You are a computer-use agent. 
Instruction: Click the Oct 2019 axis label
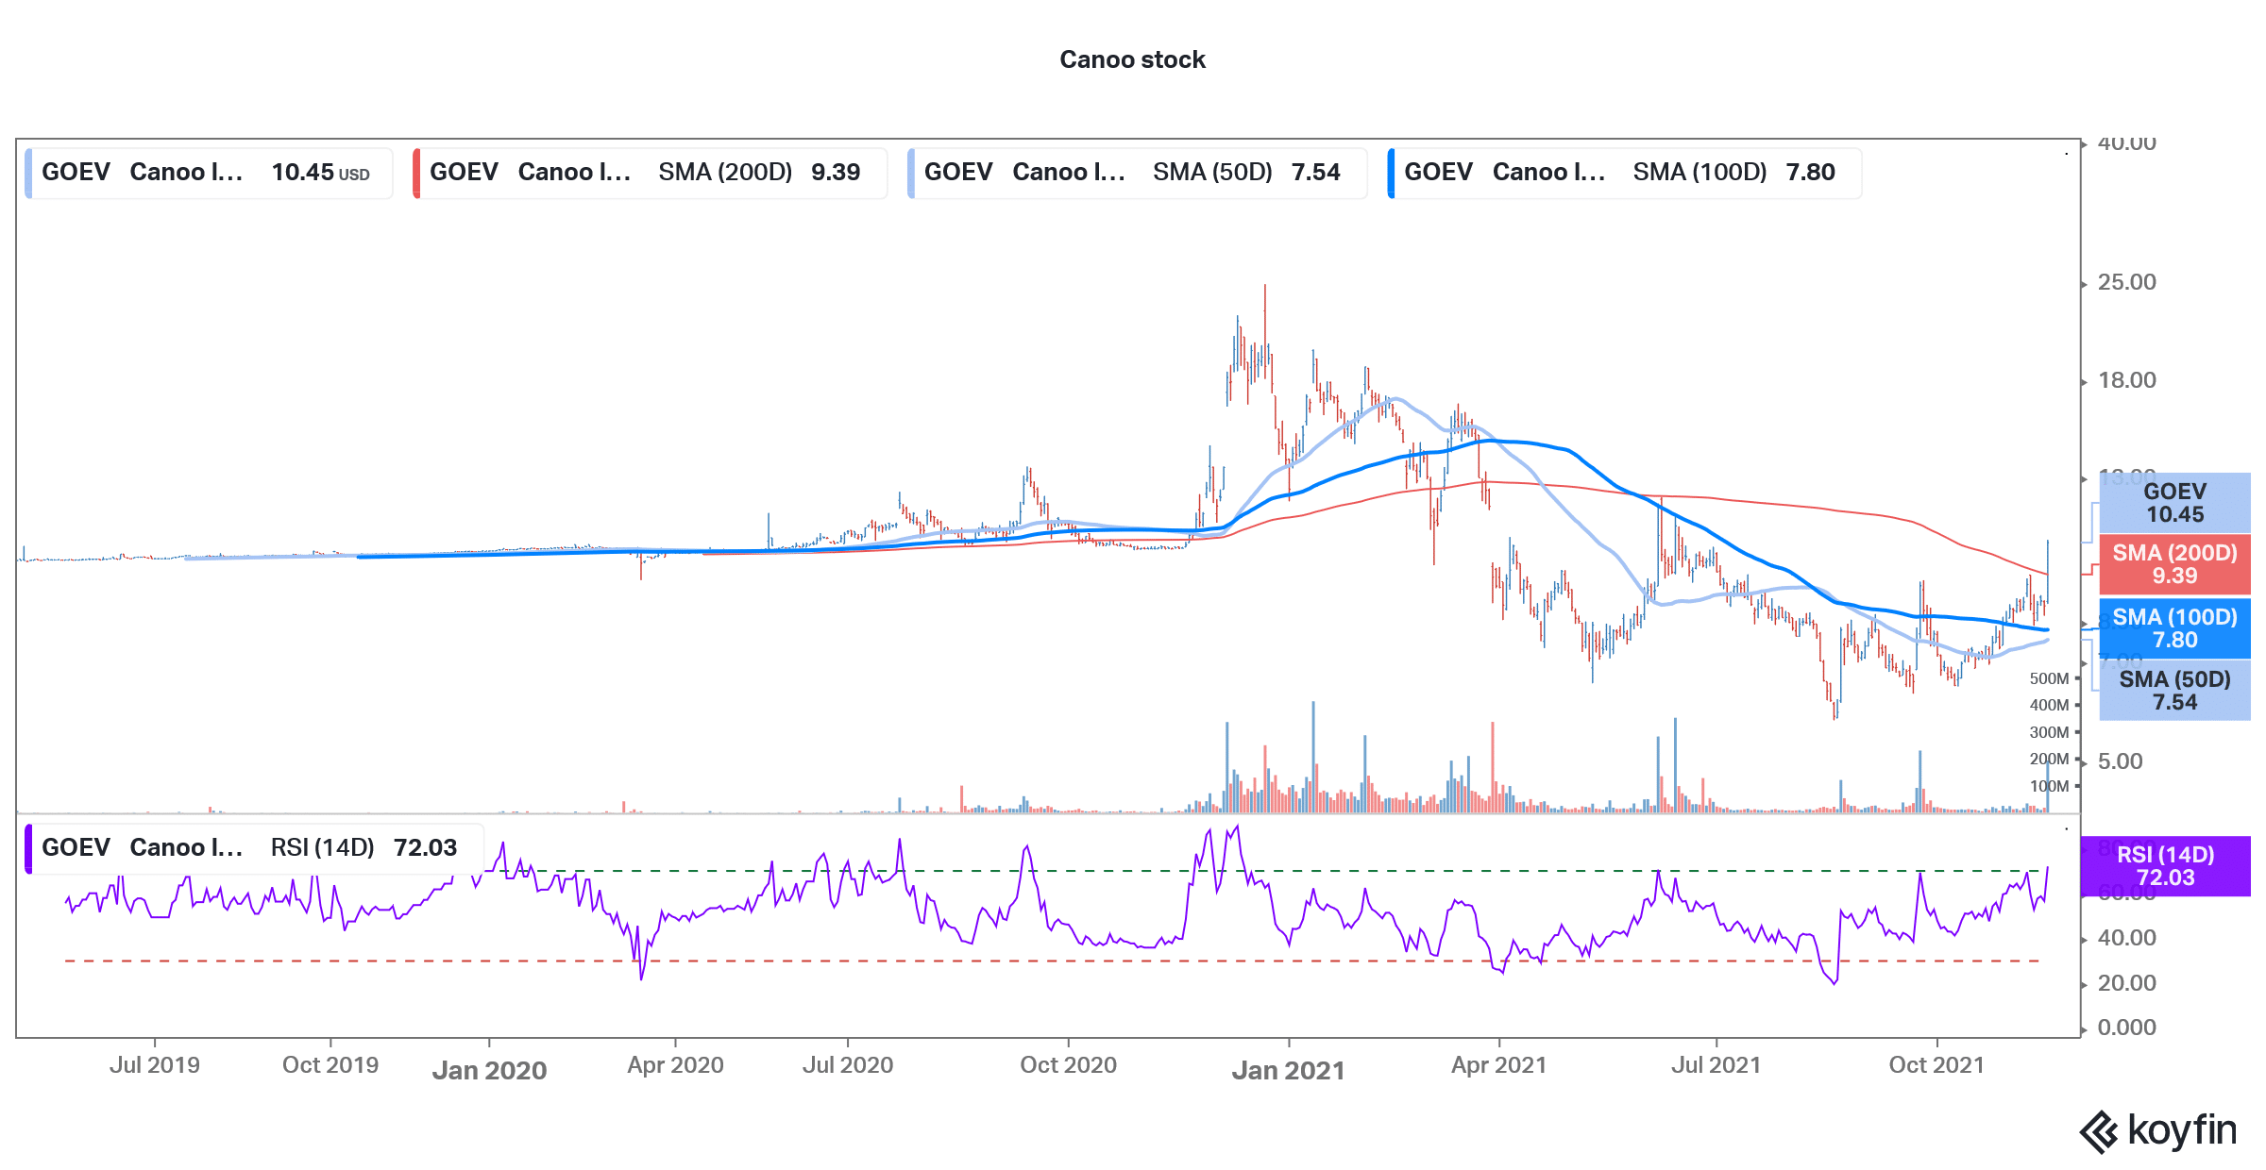[330, 1065]
